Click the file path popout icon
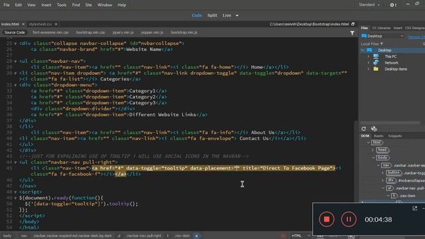 coord(353,24)
